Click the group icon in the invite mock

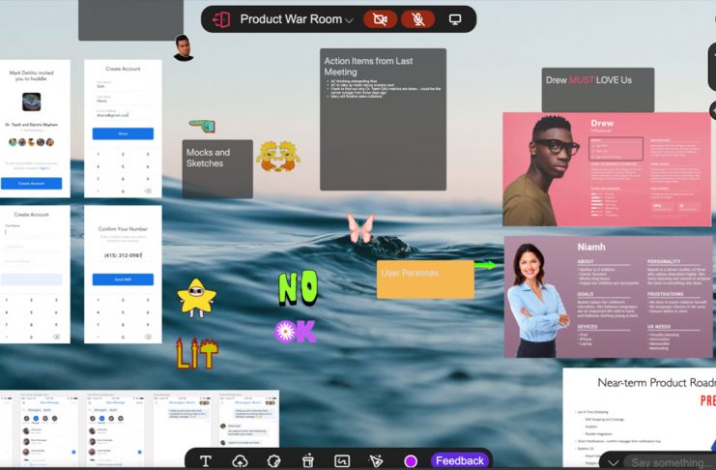pos(32,102)
